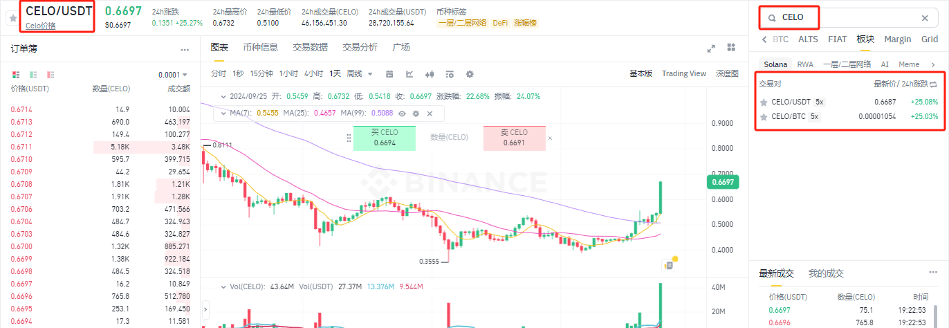949x328 pixels.
Task: Expand chart to fullscreen
Action: (710, 48)
